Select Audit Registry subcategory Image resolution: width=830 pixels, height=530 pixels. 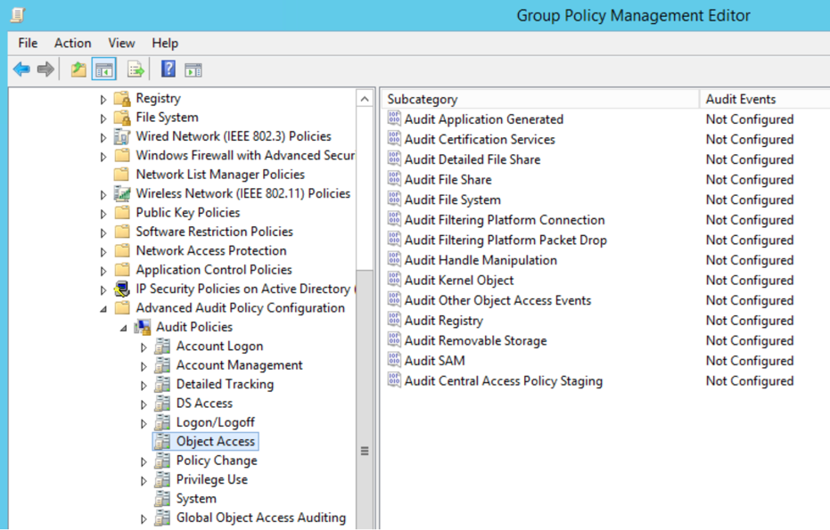pos(444,320)
